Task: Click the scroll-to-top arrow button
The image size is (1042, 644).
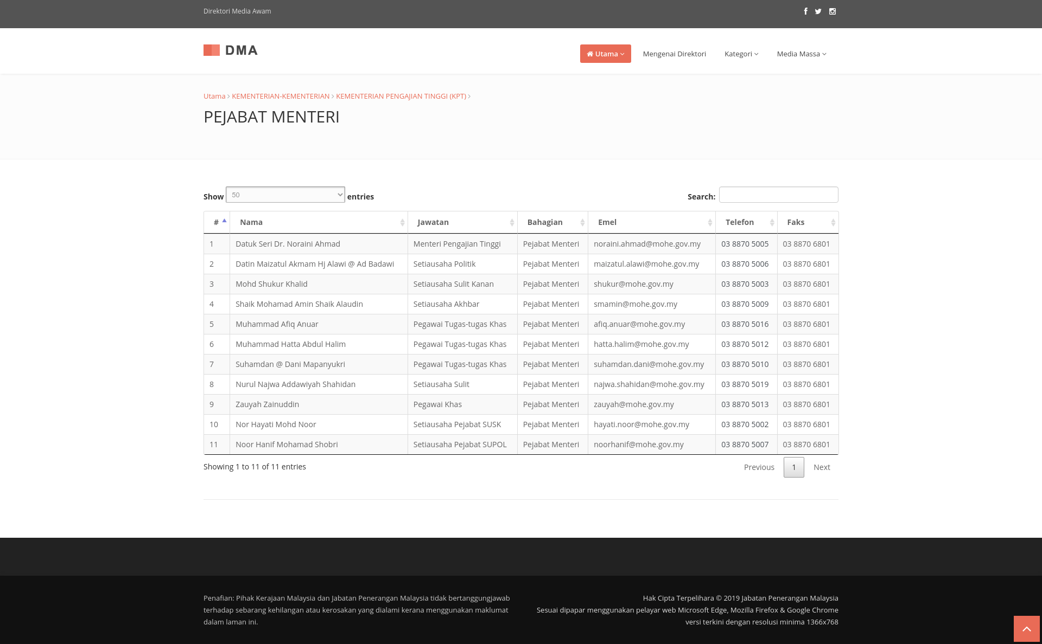Action: 1026,629
